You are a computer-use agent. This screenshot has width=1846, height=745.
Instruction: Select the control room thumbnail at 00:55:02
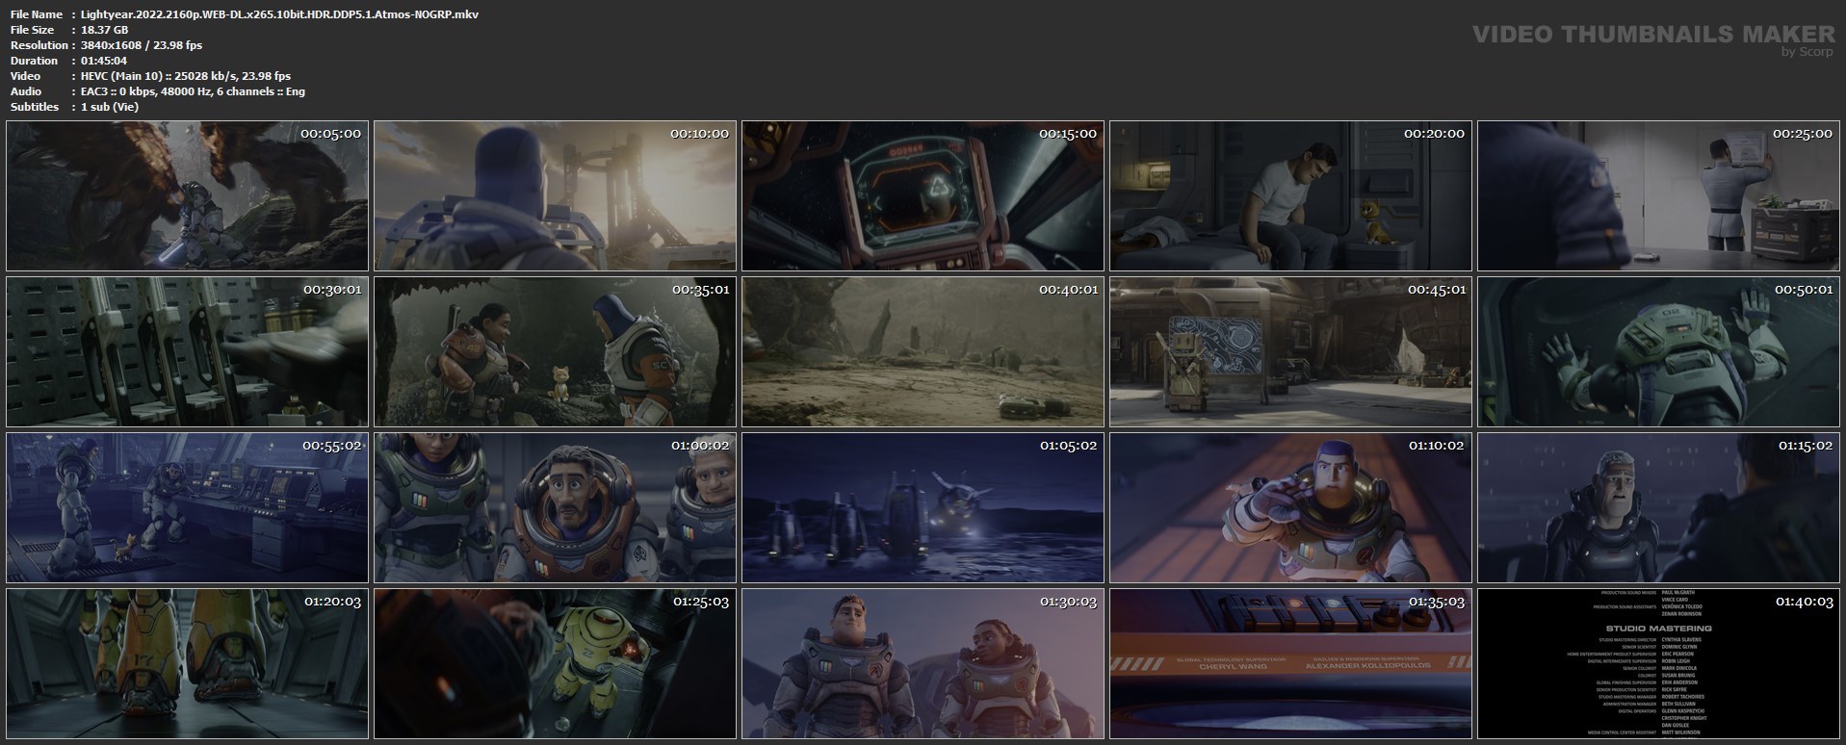(187, 507)
